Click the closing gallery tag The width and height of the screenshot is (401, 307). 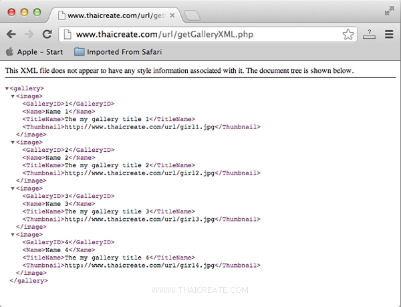[29, 281]
